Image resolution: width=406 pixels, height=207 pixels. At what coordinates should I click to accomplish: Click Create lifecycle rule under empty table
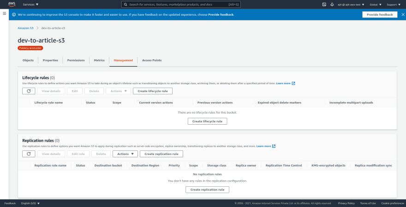tap(208, 121)
